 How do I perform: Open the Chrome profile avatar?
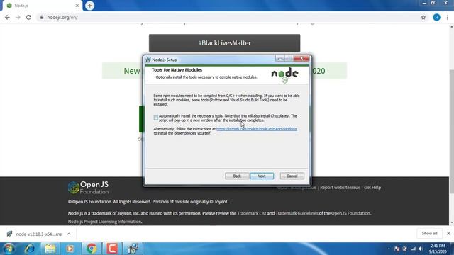pos(437,17)
